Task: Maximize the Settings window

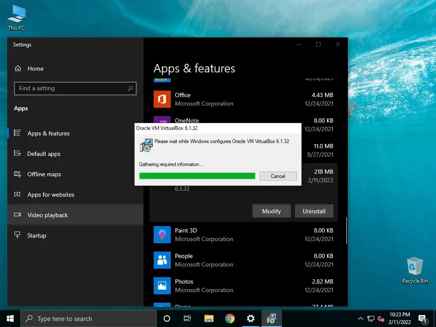Action: [x=318, y=44]
